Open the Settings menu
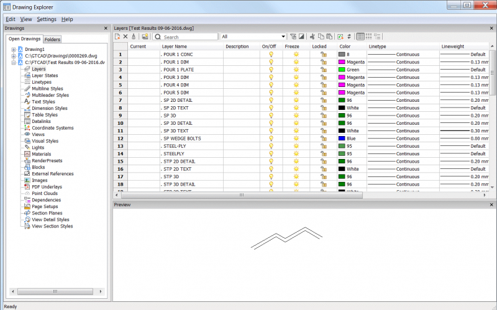 click(47, 19)
